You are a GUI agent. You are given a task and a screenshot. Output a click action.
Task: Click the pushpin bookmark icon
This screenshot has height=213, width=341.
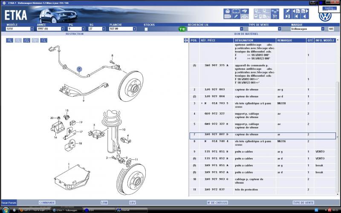[288, 11]
